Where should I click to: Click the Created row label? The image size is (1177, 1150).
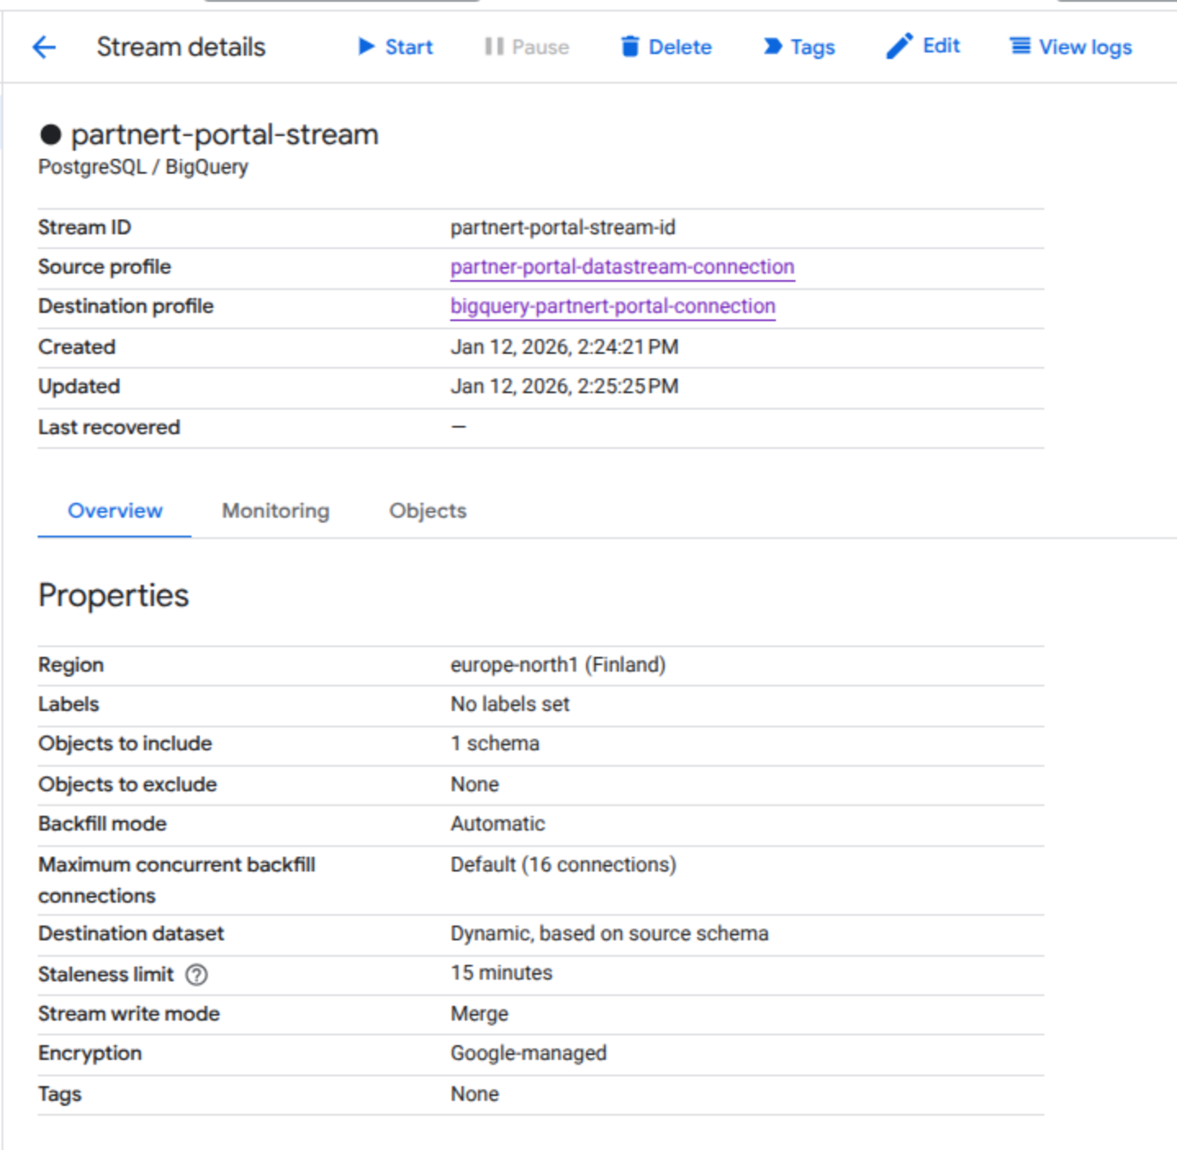(x=77, y=347)
